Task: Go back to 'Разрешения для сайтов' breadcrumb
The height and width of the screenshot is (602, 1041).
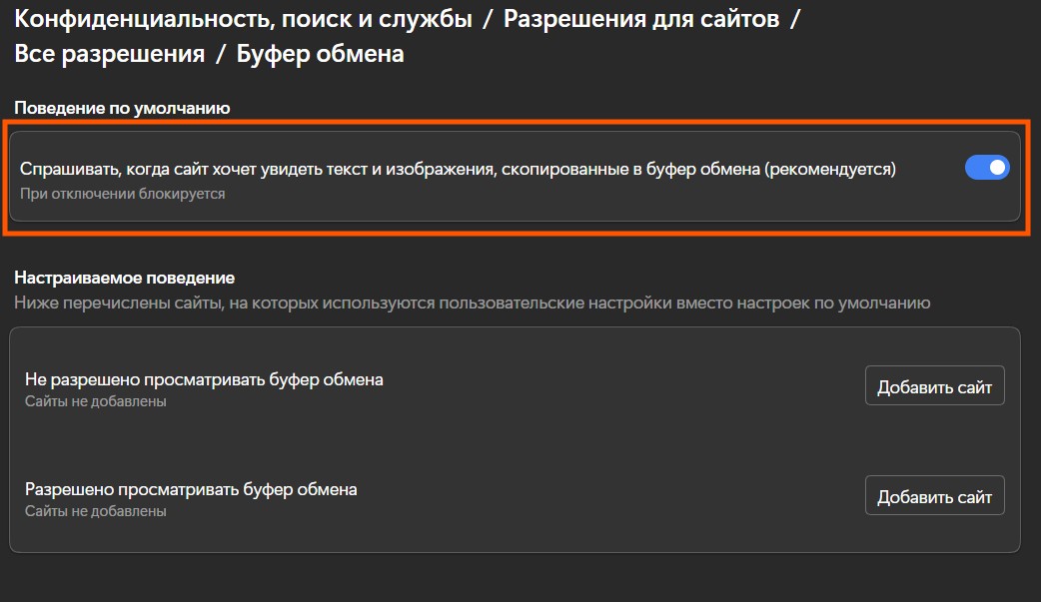Action: [x=640, y=18]
